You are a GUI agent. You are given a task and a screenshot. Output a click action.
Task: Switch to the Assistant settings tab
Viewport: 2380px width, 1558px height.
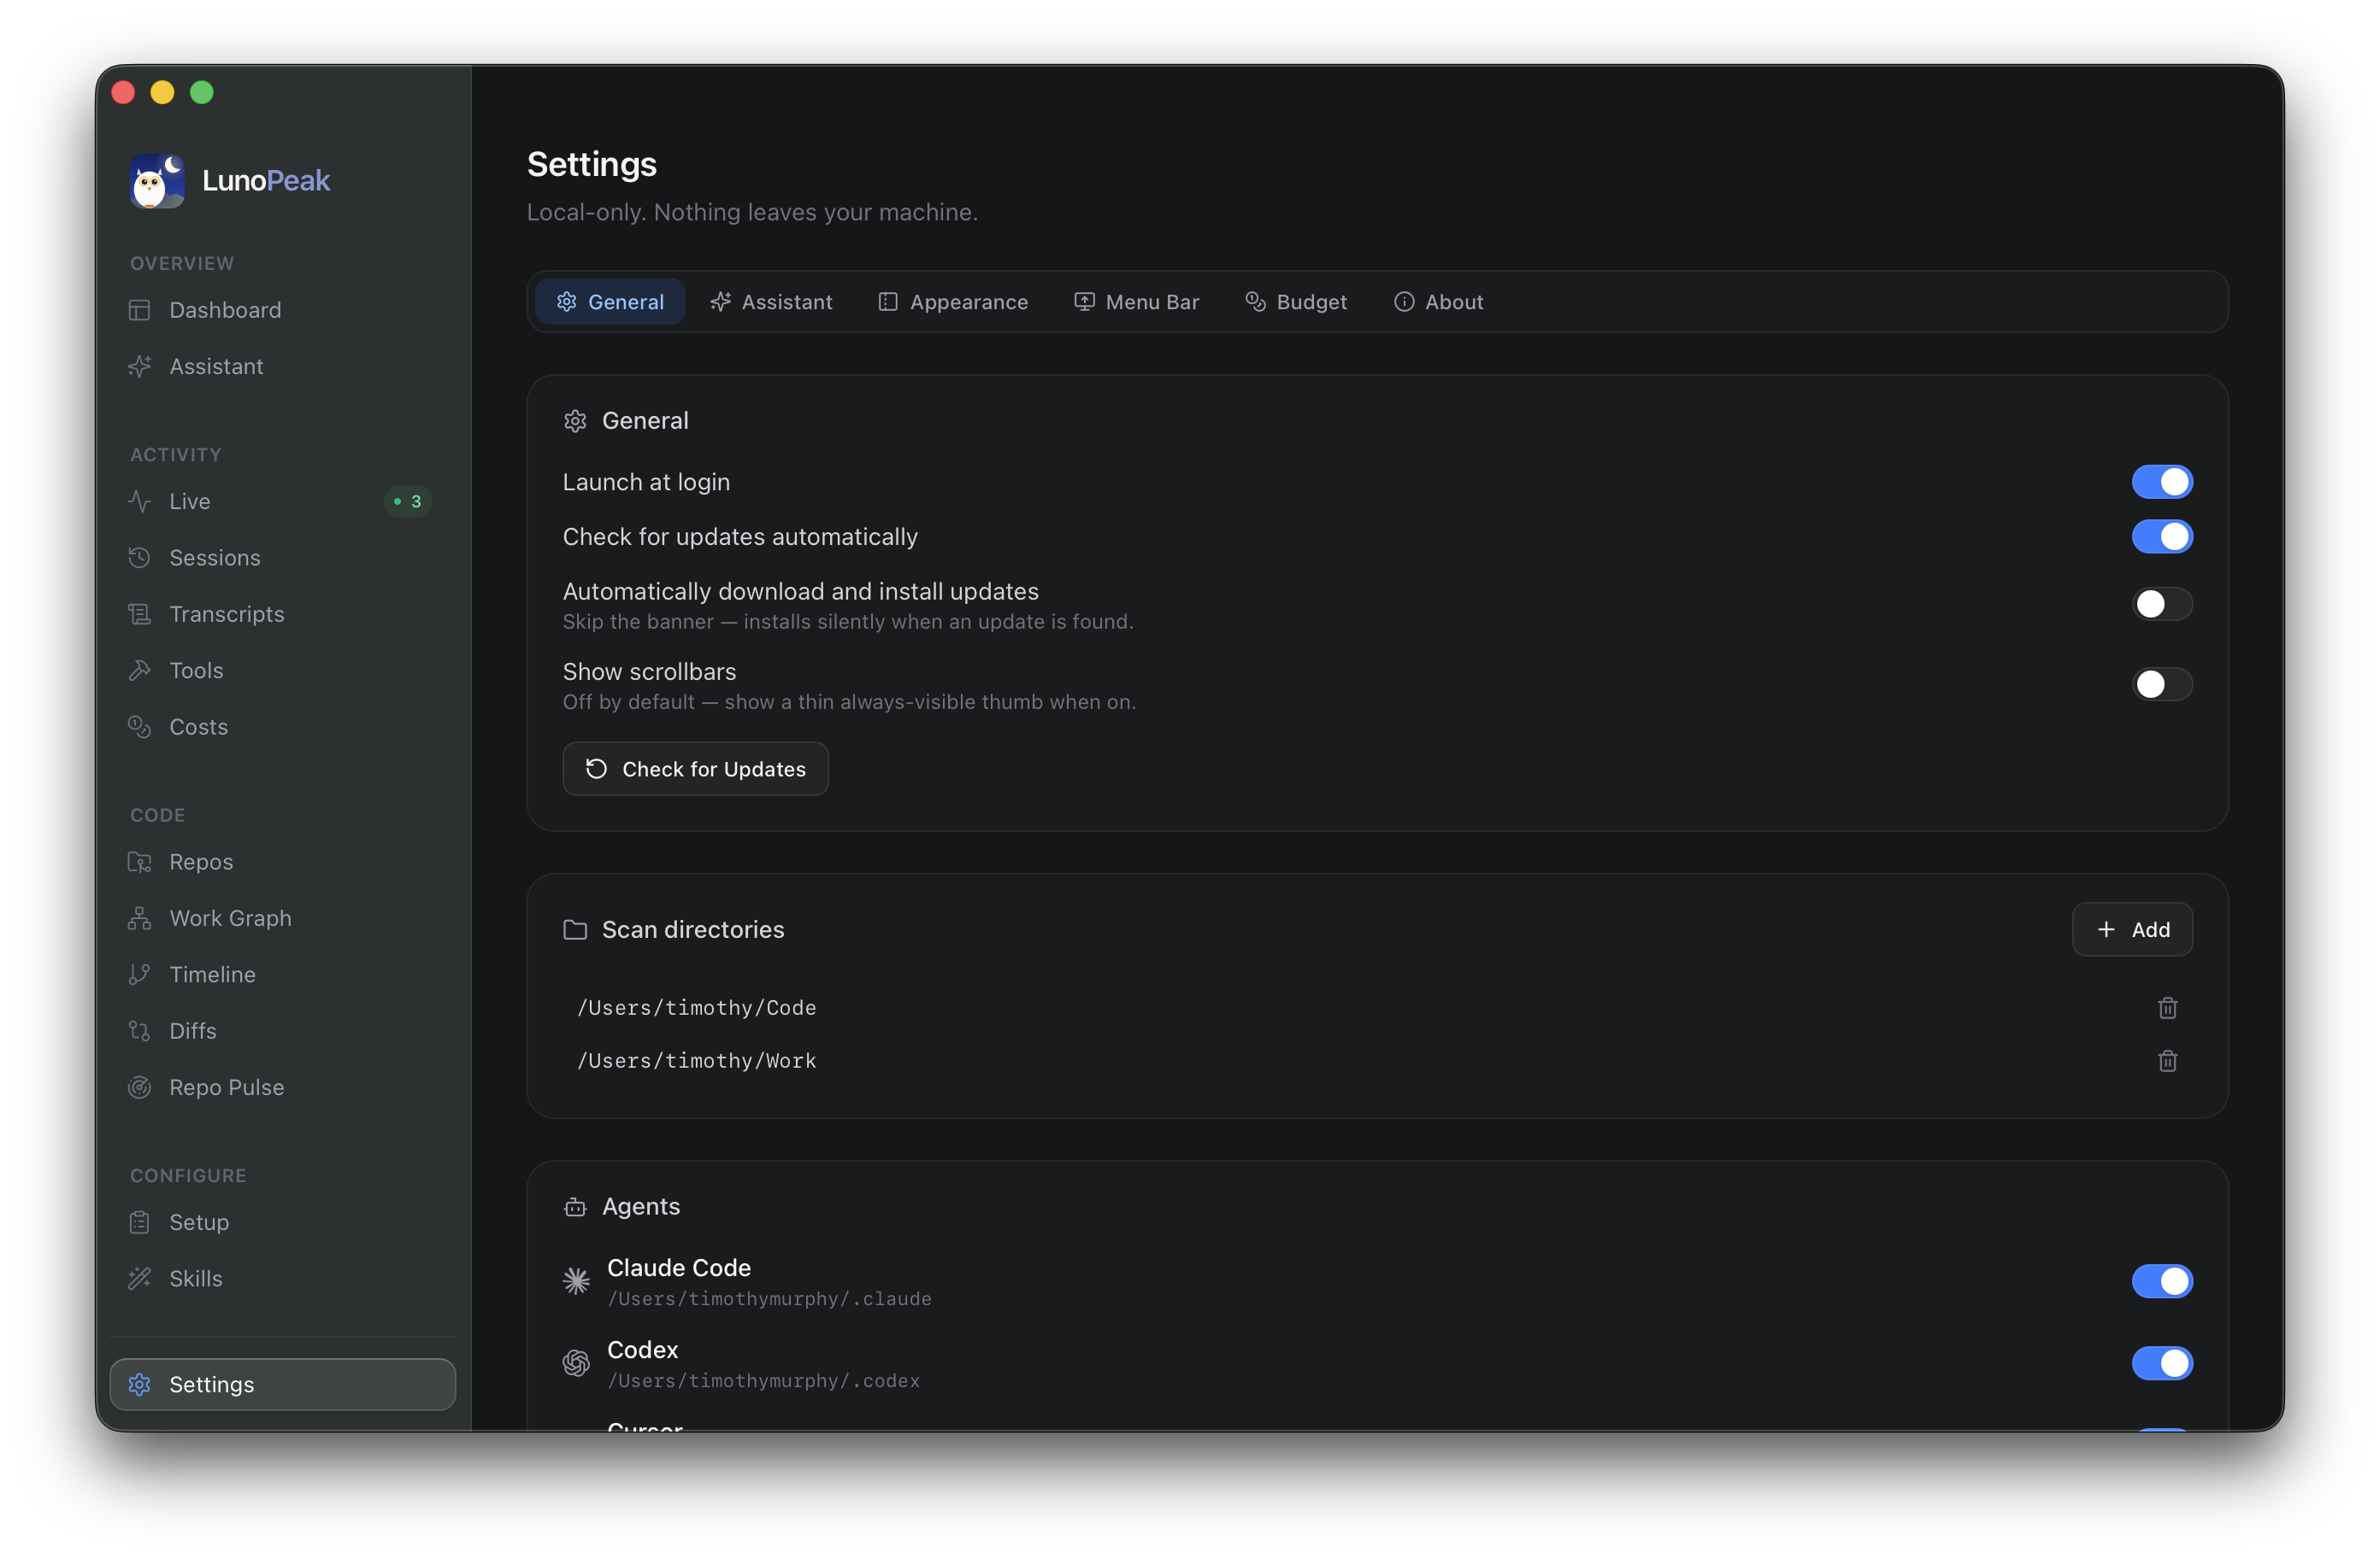click(x=771, y=302)
